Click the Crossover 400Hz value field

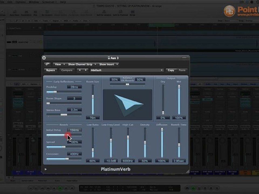pyautogui.click(x=74, y=154)
